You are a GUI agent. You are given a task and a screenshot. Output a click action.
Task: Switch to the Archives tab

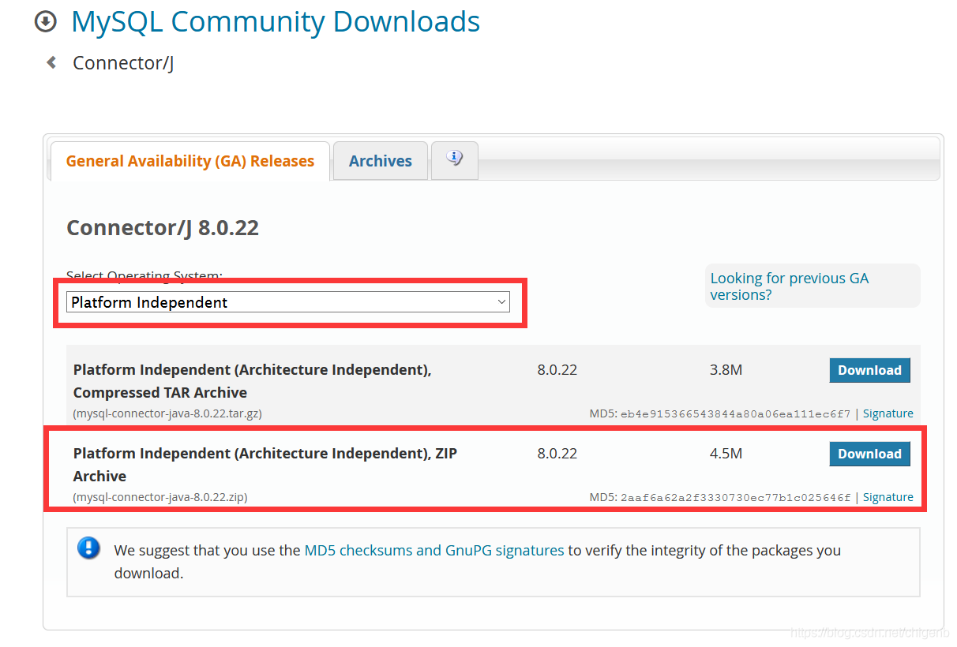click(381, 161)
